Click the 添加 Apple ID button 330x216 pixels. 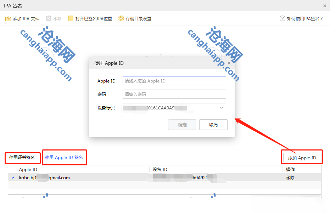click(x=302, y=158)
